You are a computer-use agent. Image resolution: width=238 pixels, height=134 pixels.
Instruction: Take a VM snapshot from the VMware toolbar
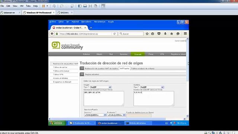pyautogui.click(x=62, y=6)
